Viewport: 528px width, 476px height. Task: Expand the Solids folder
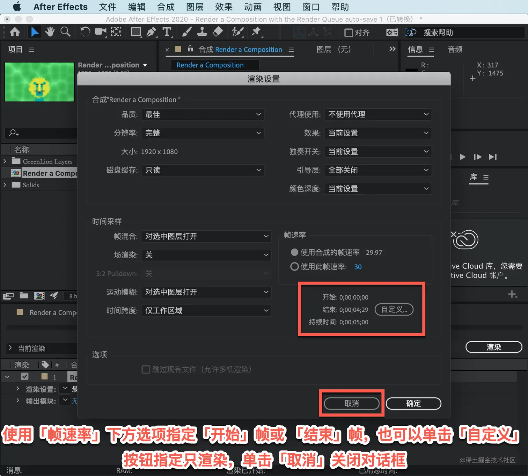(5, 185)
